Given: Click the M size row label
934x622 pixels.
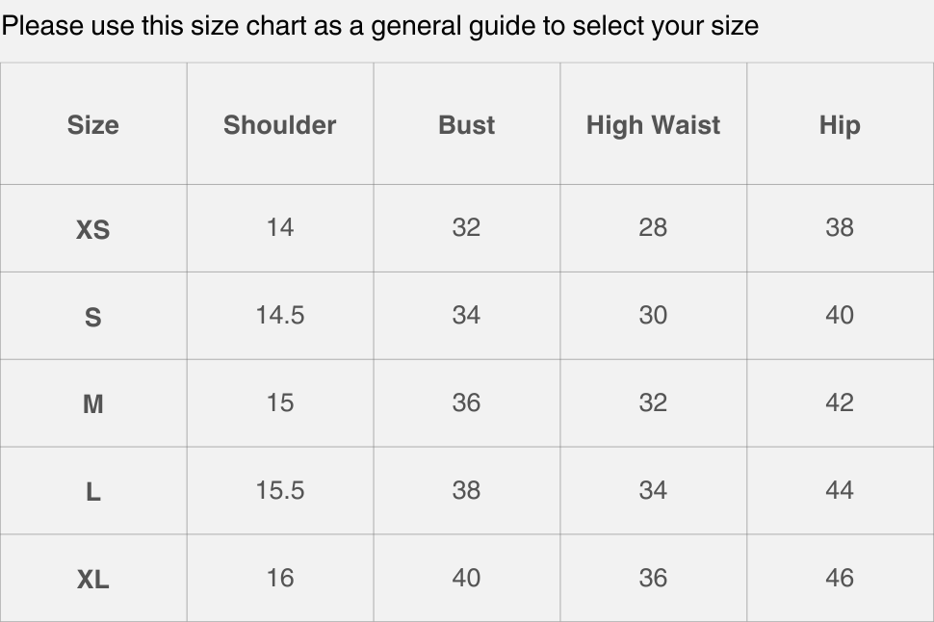Looking at the screenshot, I should click(93, 404).
